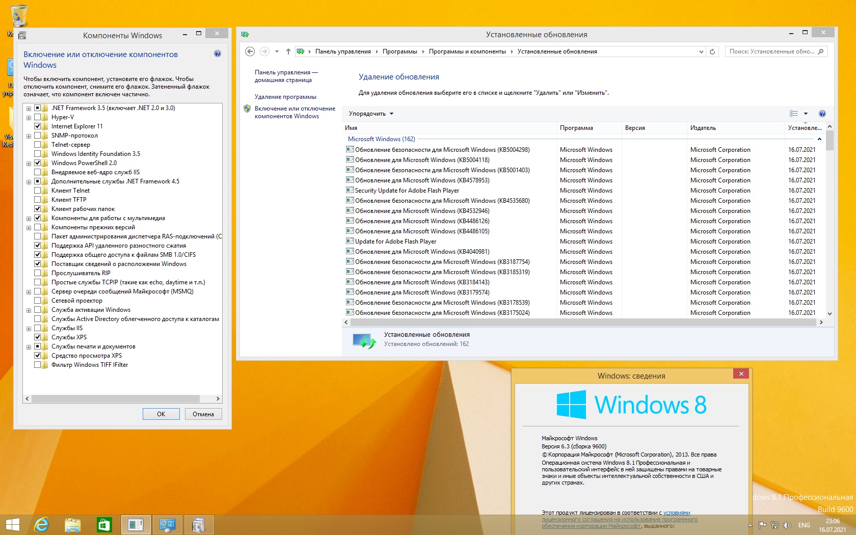Click the Программы breadcrumb item
The height and width of the screenshot is (535, 856).
coord(399,51)
